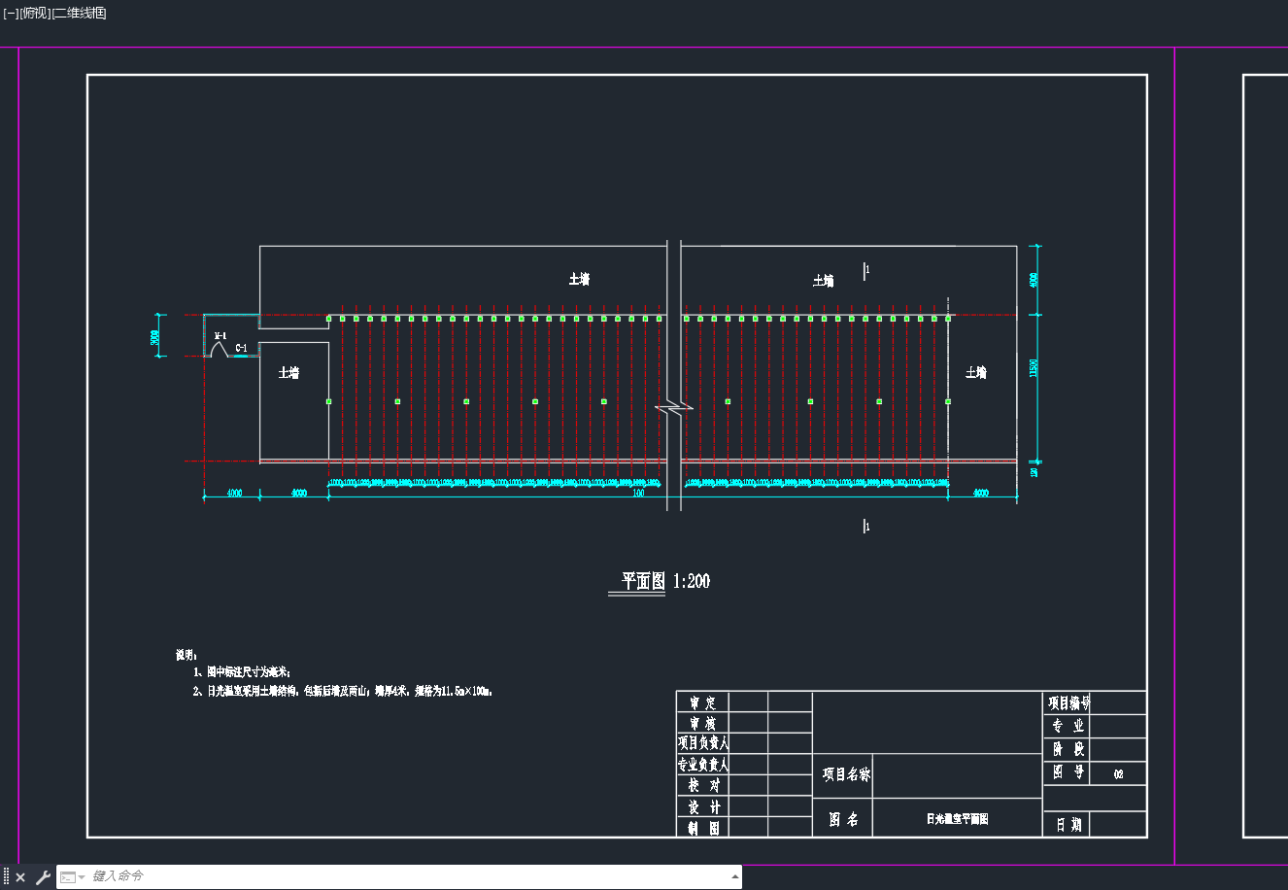The image size is (1288, 890).
Task: Select the 项目负责人 title block cell
Action: pos(702,743)
